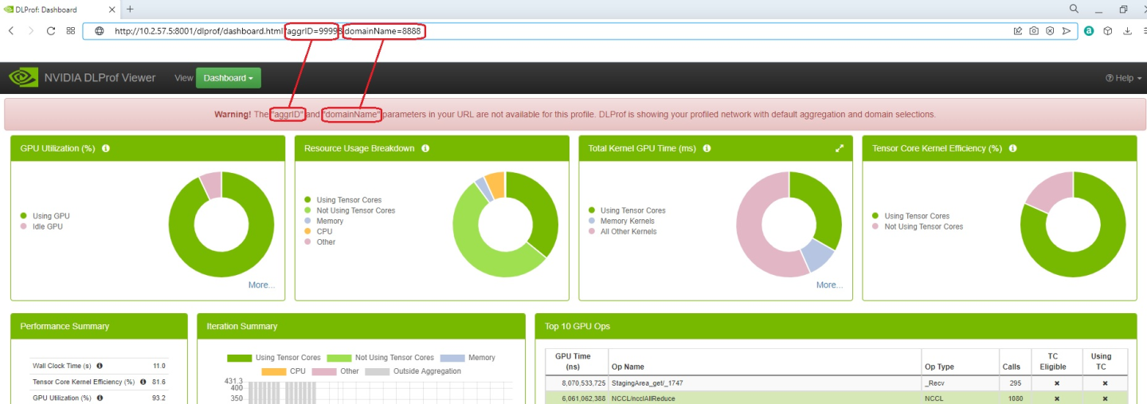Screen dimensions: 1147x404
Task: Toggle Idle GPU legend in GPU Utilization chart
Action: [47, 226]
